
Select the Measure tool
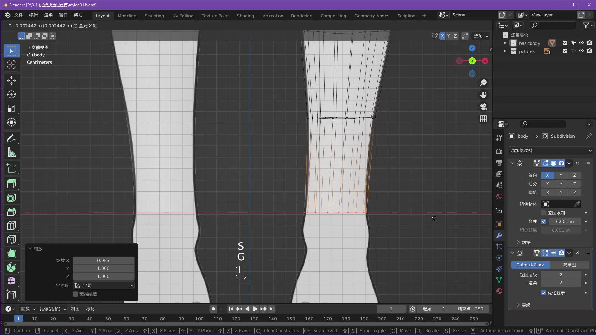pyautogui.click(x=11, y=152)
